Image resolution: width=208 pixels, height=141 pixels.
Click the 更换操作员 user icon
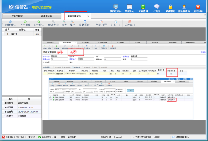[x=184, y=9]
